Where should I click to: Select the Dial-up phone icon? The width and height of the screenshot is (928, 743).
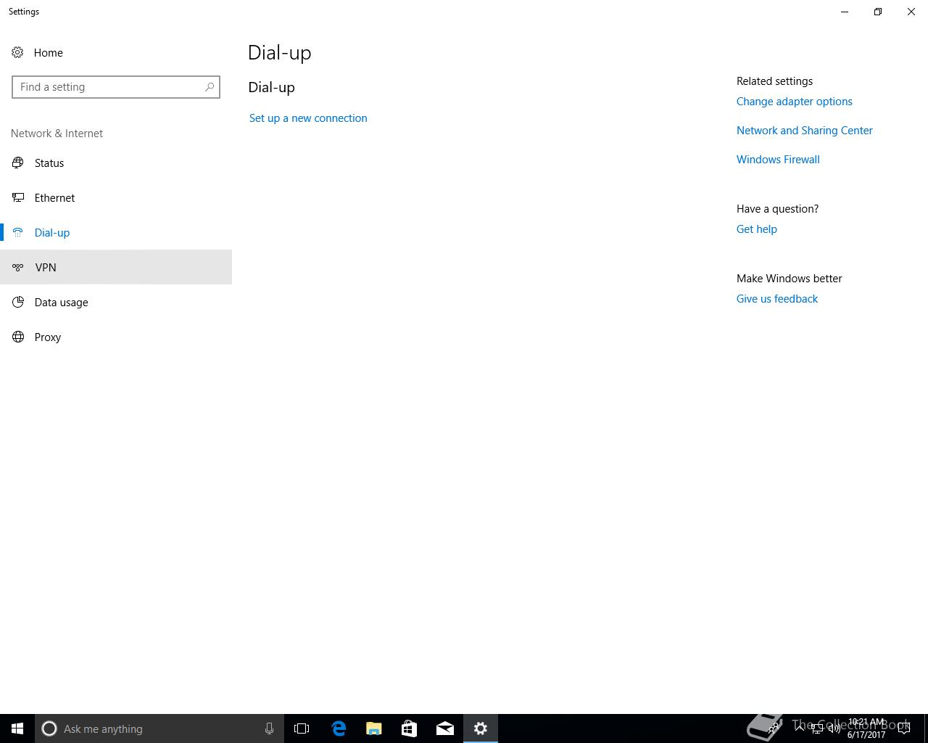pyautogui.click(x=18, y=232)
